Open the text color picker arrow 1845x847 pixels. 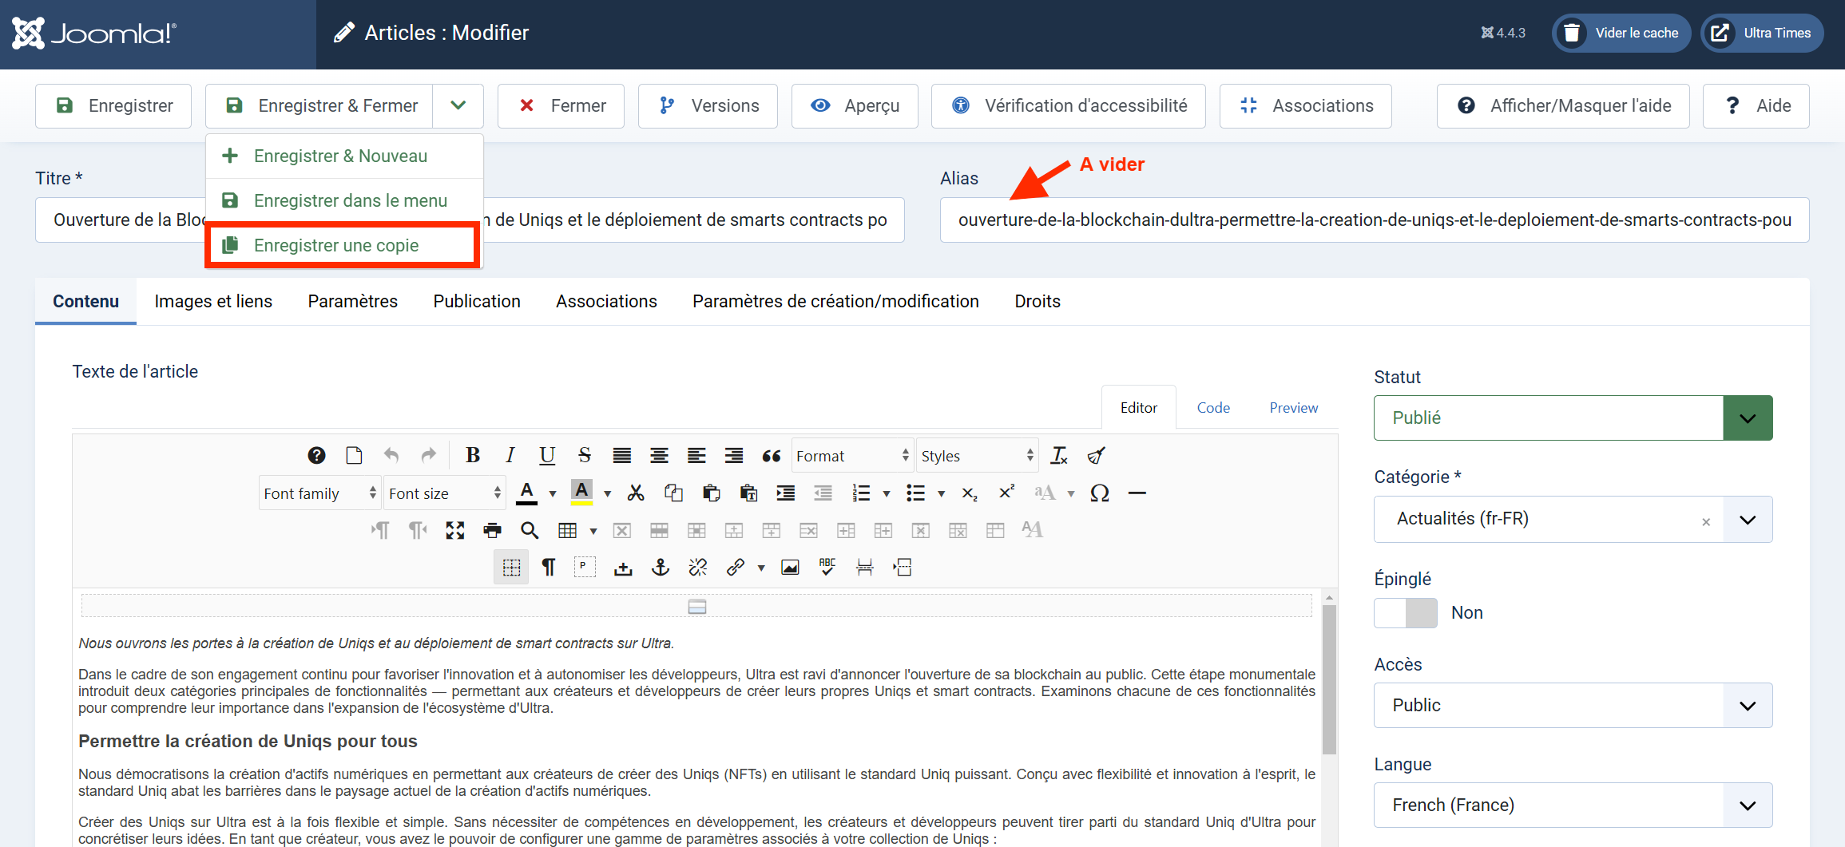click(x=553, y=493)
